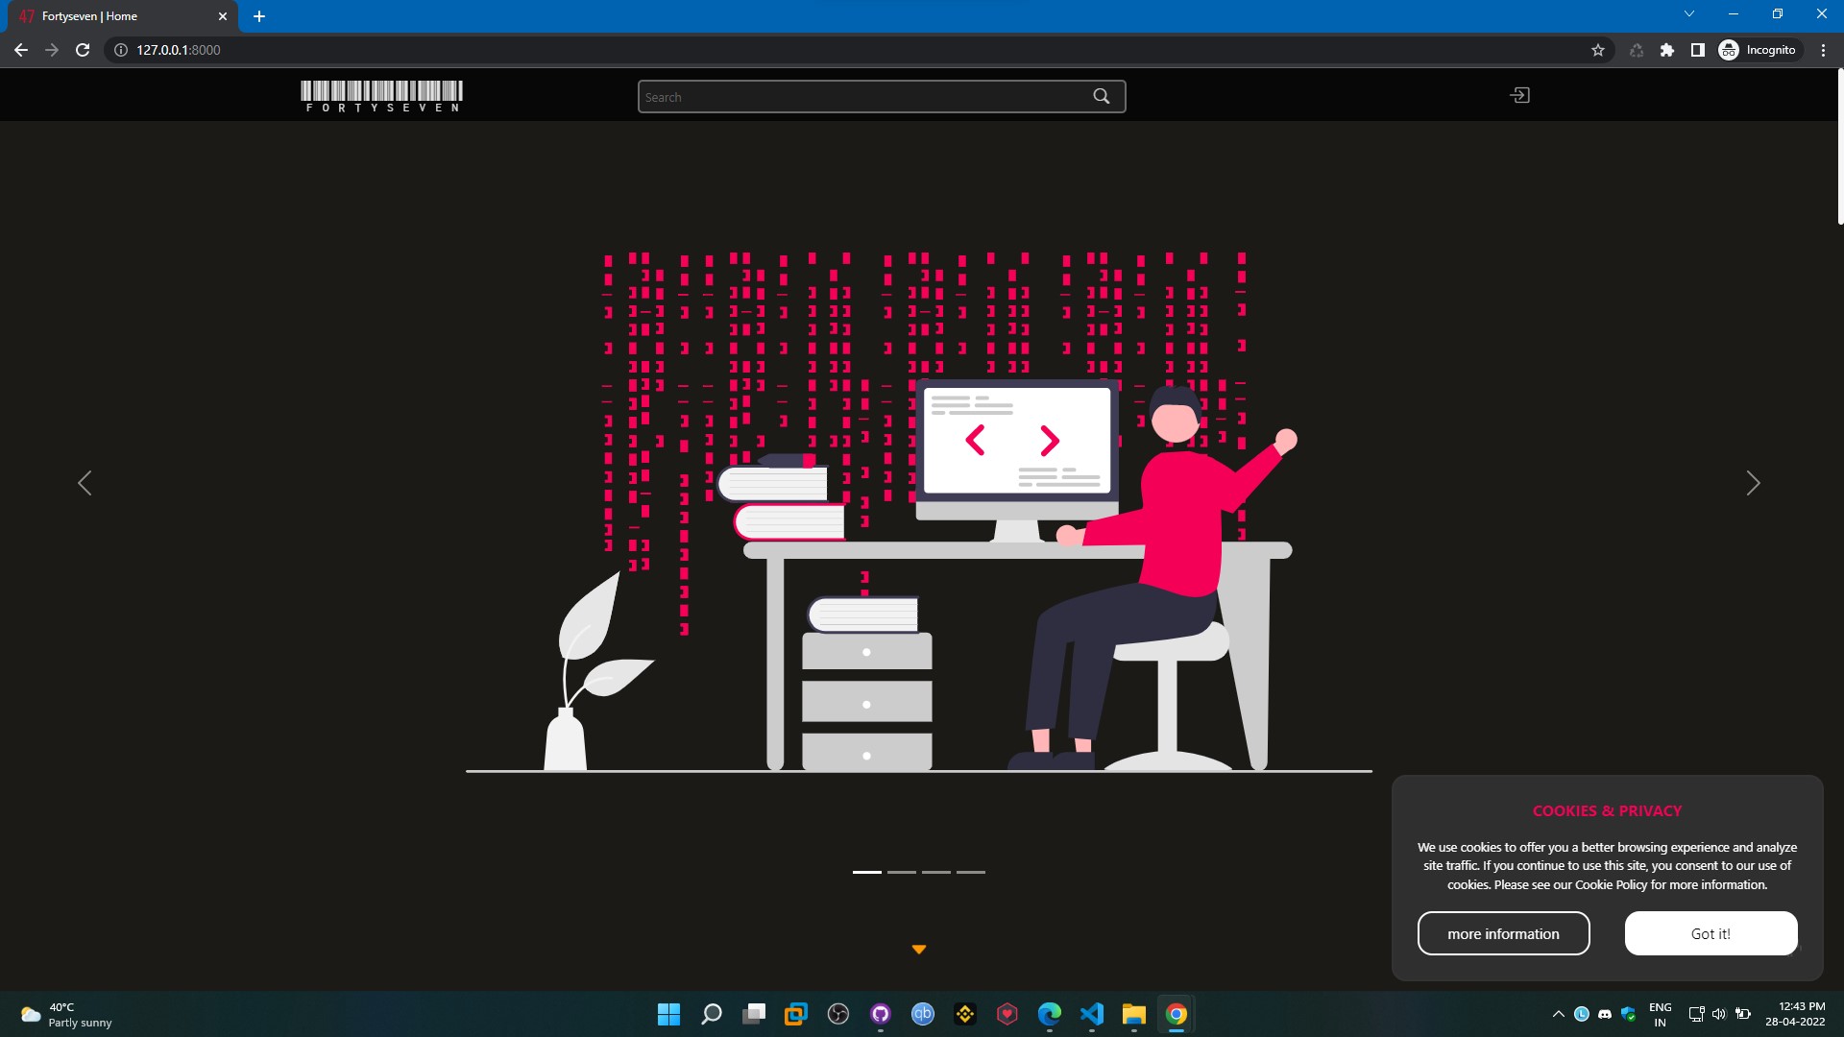Open the browser extensions puzzle icon
Viewport: 1844px width, 1037px height.
click(1667, 50)
